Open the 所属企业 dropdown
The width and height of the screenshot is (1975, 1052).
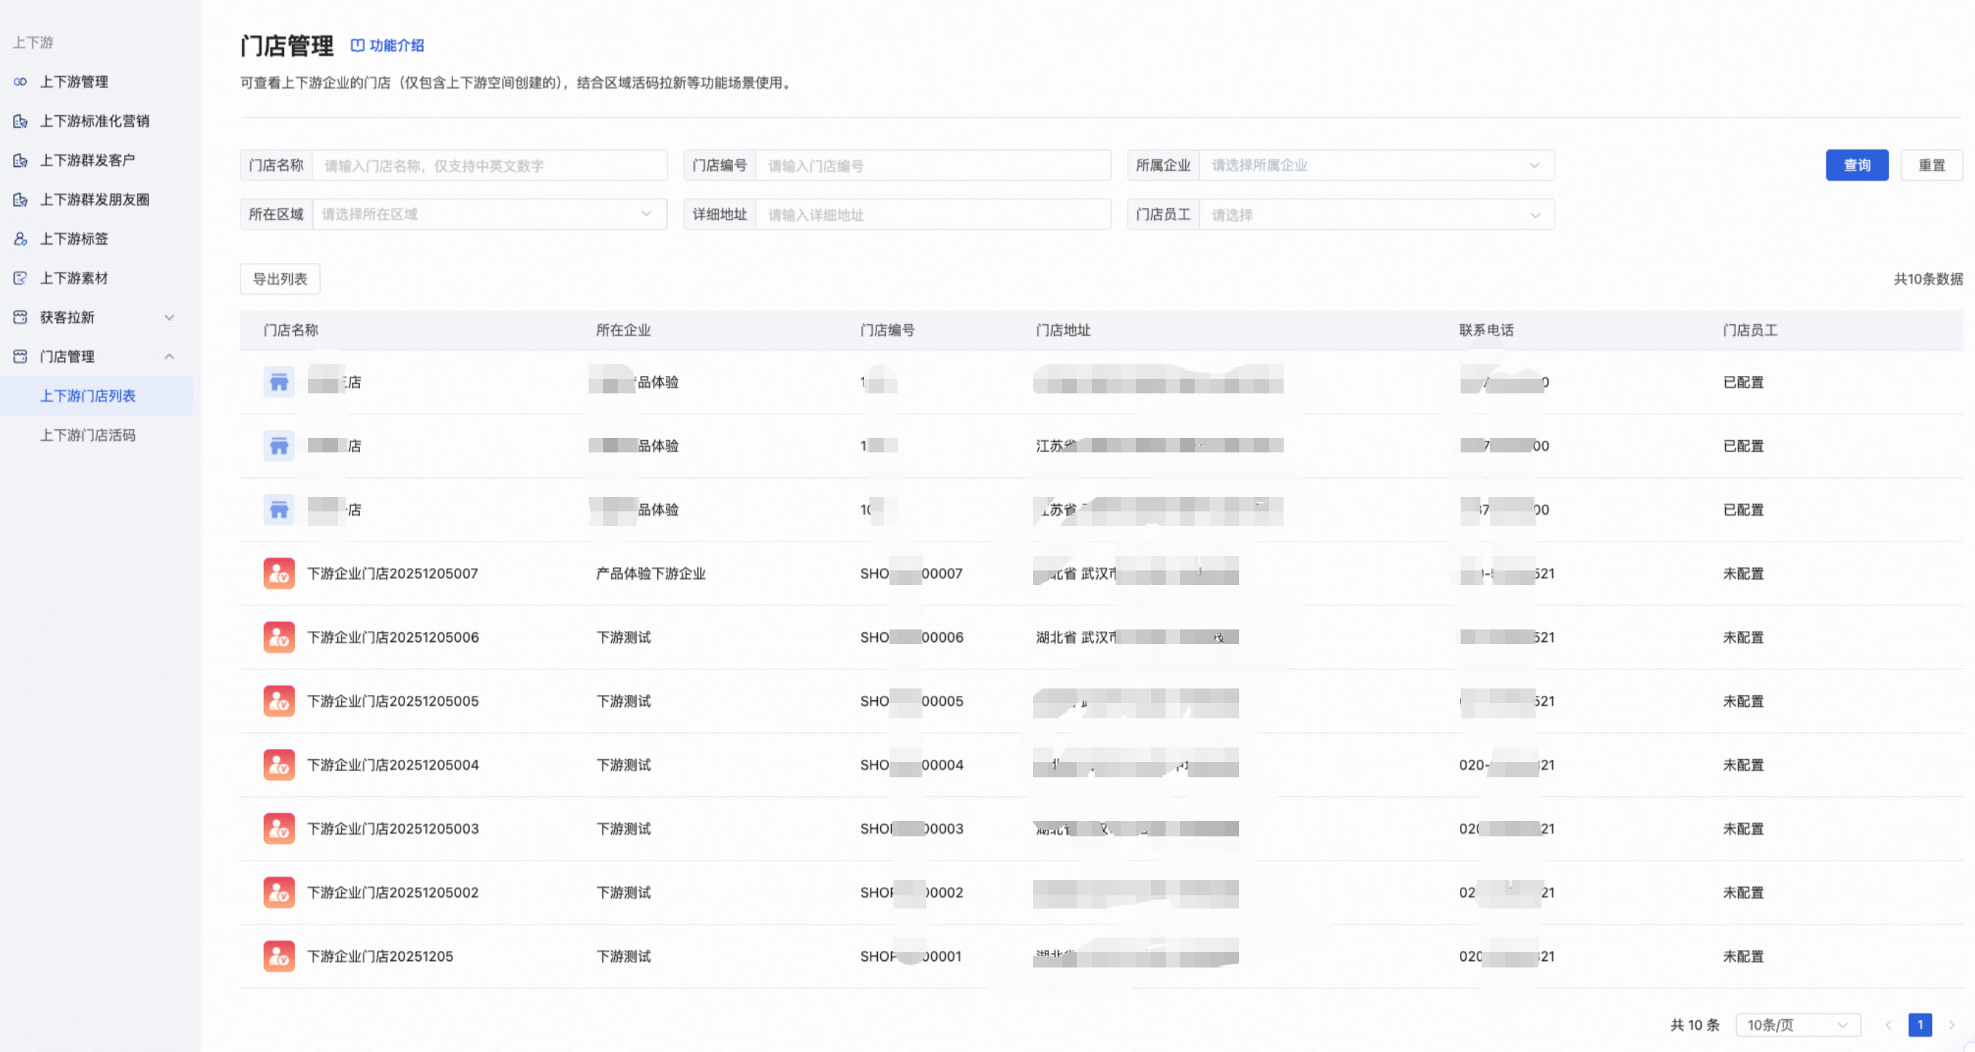pos(1377,165)
